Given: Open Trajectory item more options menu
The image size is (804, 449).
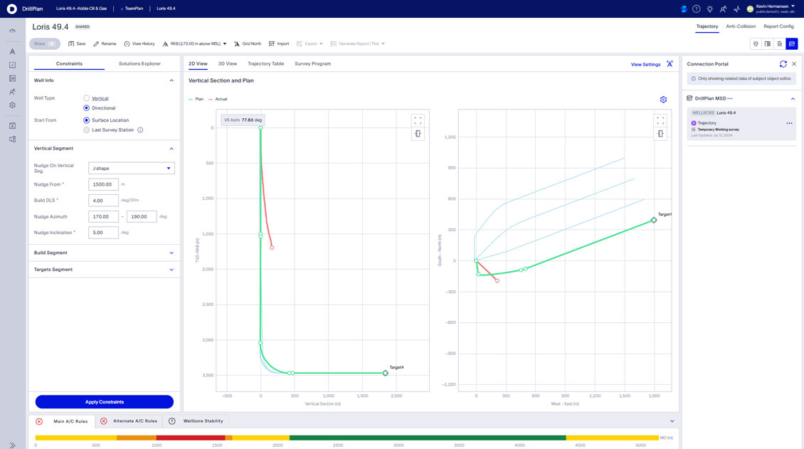Looking at the screenshot, I should pos(789,123).
